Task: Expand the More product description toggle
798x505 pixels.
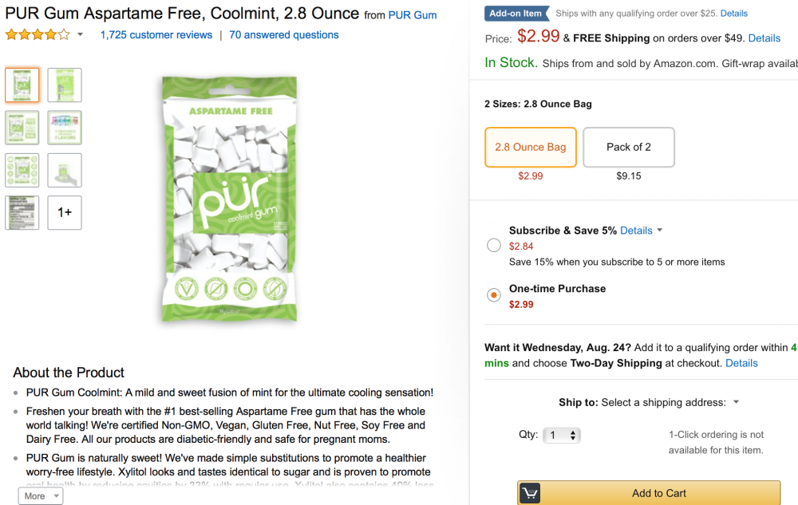Action: [x=41, y=496]
